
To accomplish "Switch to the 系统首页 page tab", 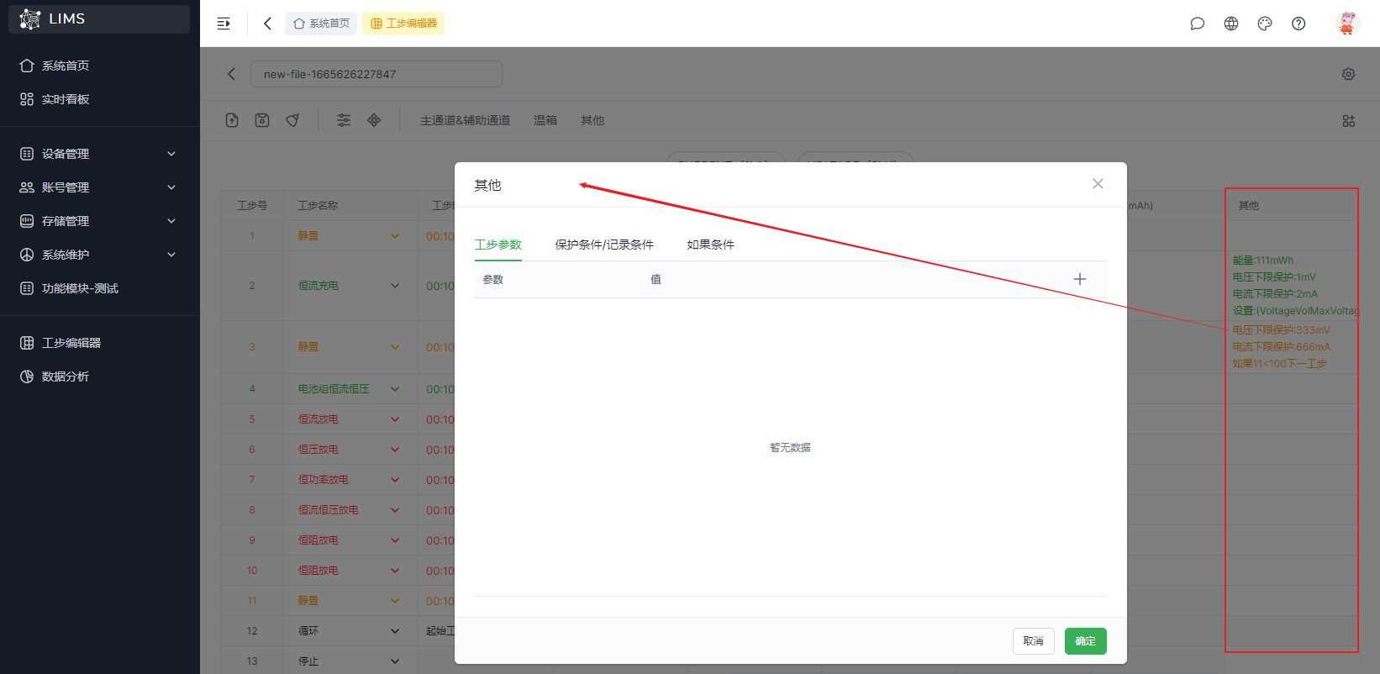I will (321, 24).
